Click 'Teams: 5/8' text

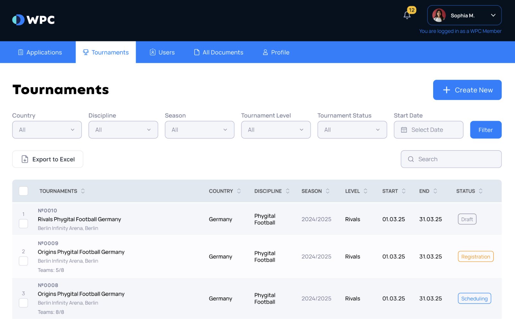click(51, 270)
